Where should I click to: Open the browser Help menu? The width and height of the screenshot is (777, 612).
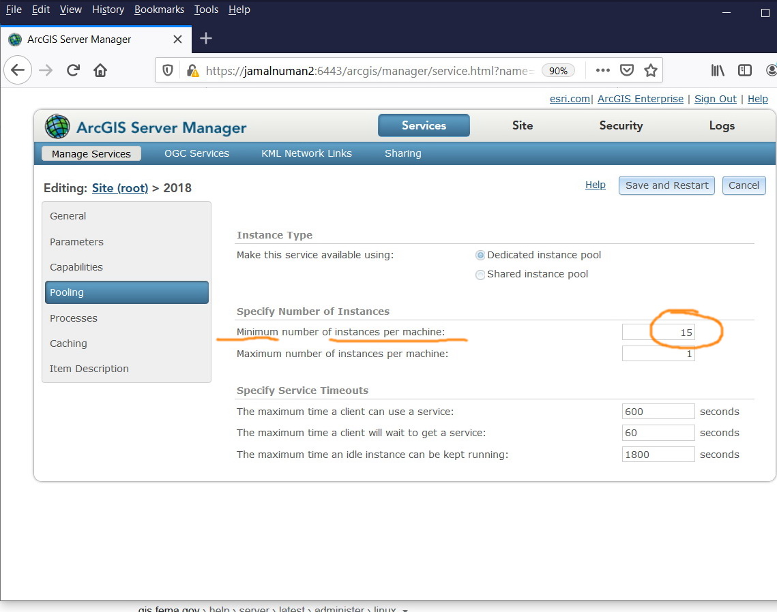click(239, 10)
